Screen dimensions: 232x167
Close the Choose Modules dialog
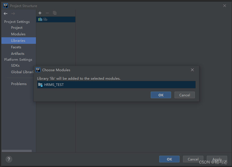[192, 70]
